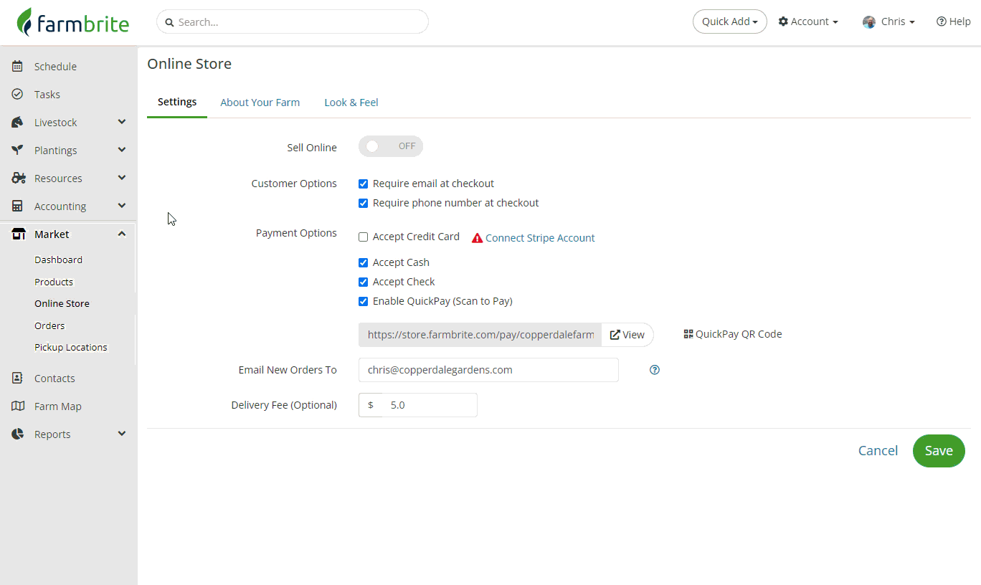This screenshot has height=585, width=981.
Task: Click the green Save button
Action: (x=939, y=451)
